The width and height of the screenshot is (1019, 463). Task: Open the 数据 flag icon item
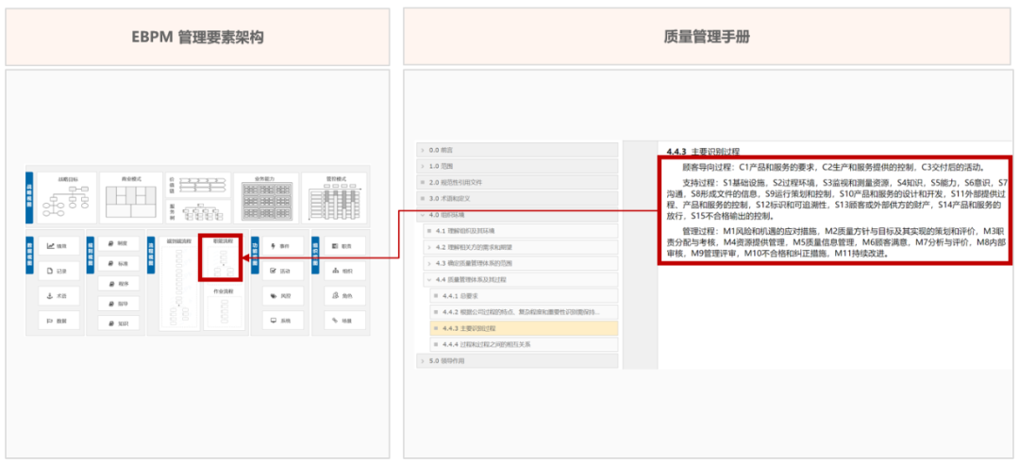[x=50, y=321]
